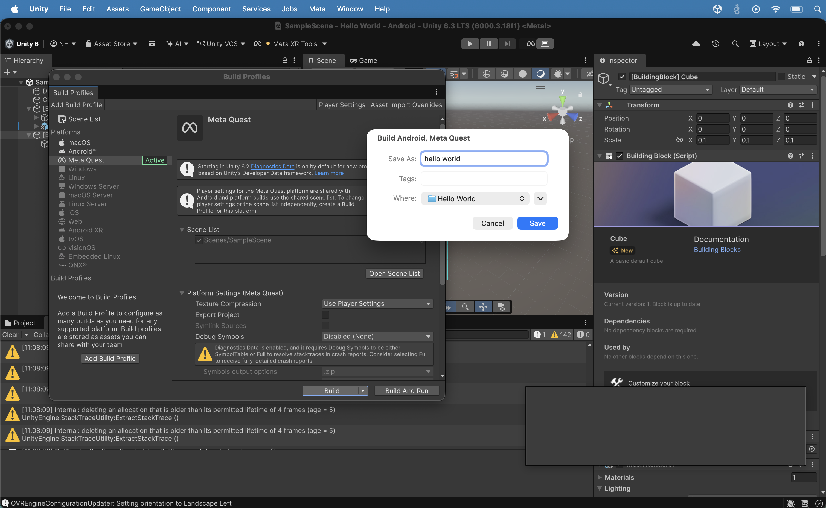Open the Build Profiles window kebab menu

coord(436,92)
